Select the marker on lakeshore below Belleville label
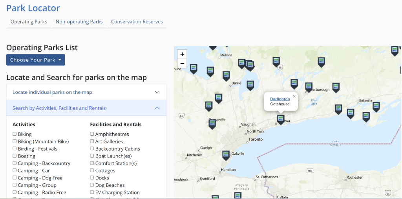Image resolution: width=402 pixels, height=199 pixels. 366,117
